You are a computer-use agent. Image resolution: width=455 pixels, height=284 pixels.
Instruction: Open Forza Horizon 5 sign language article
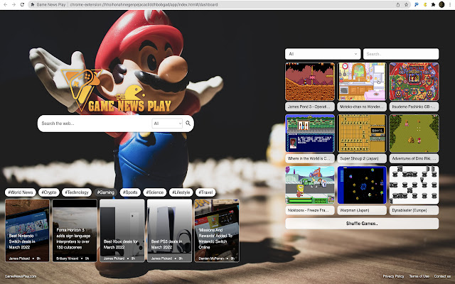[x=75, y=230]
